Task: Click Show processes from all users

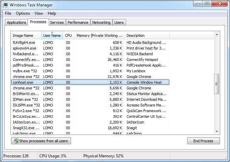Action: tap(41, 141)
